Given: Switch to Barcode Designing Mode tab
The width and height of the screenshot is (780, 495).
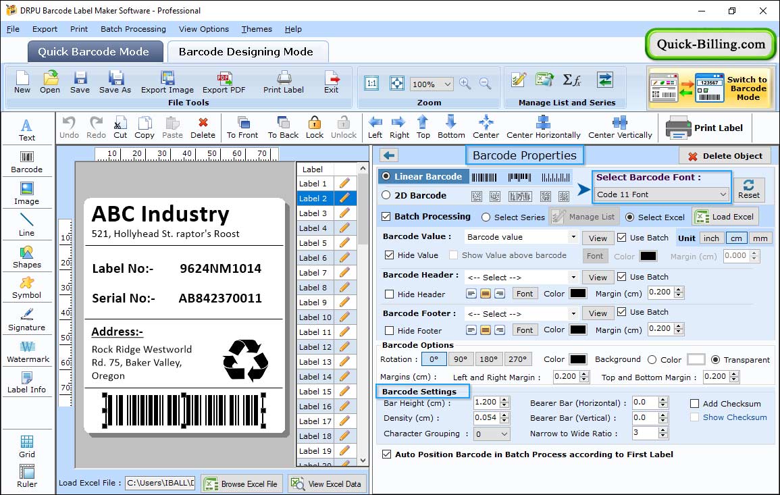Looking at the screenshot, I should pyautogui.click(x=247, y=52).
